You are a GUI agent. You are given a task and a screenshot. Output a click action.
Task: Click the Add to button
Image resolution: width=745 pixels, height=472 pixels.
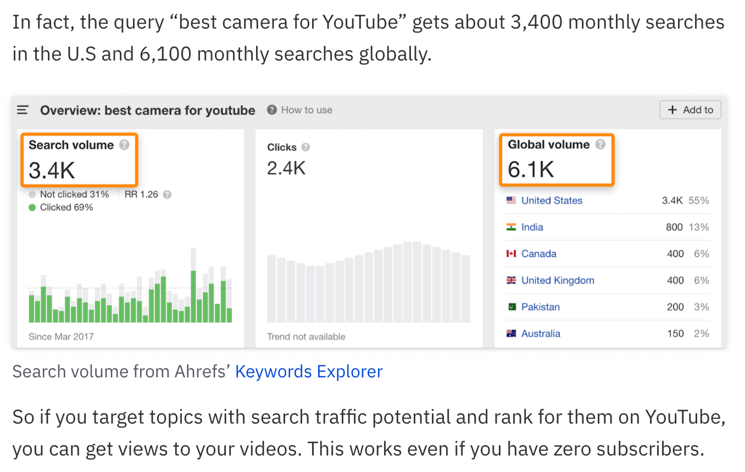click(x=690, y=110)
